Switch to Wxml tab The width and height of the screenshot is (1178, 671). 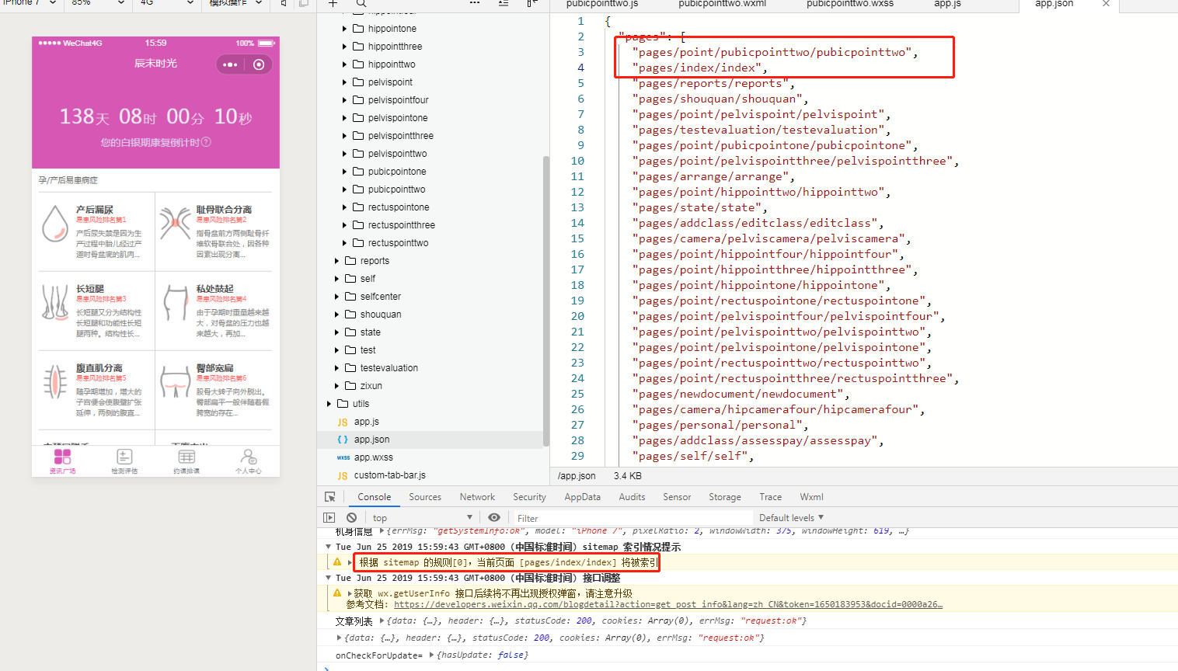(811, 497)
